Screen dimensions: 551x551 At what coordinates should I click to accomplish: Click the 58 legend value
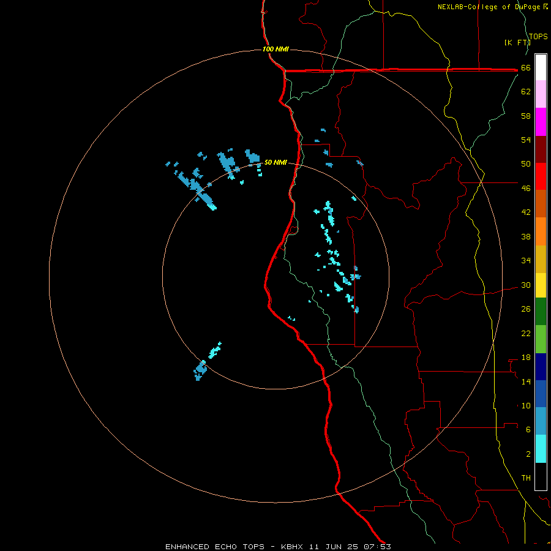coord(526,116)
